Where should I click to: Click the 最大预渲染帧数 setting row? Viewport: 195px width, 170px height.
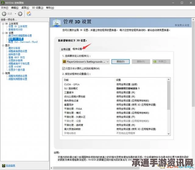(115, 129)
